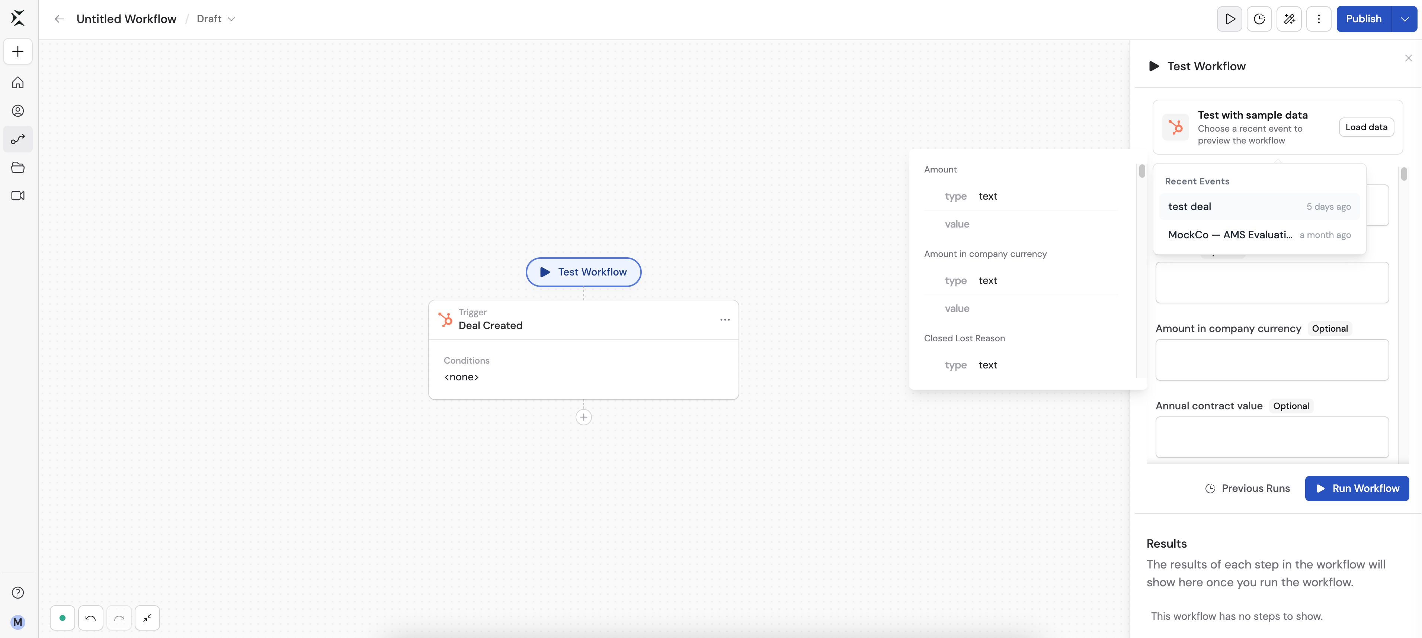Click the 'Amount' heading in preview popup
Viewport: 1422px width, 638px height.
click(940, 170)
